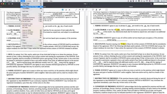This screenshot has height=94, width=167.
Task: Click the magnifier icon in search box
Action: (164, 4)
